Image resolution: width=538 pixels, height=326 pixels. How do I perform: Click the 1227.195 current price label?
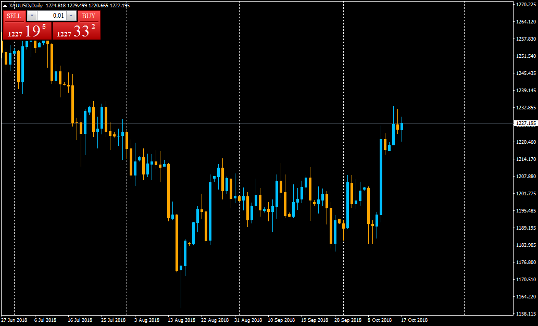(x=526, y=123)
